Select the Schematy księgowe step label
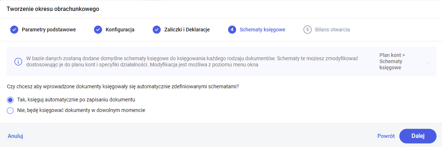The width and height of the screenshot is (442, 147). [x=262, y=30]
